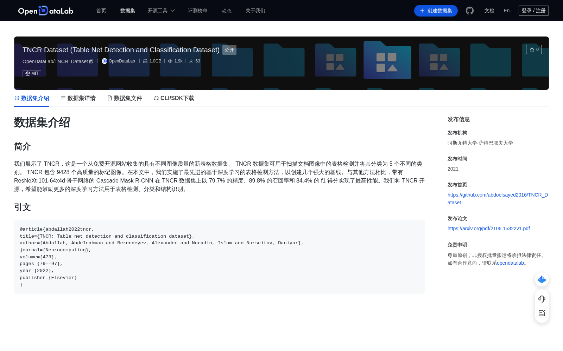The height and width of the screenshot is (351, 563).
Task: Click the 发布信息 sidebar heading
Action: (x=459, y=119)
